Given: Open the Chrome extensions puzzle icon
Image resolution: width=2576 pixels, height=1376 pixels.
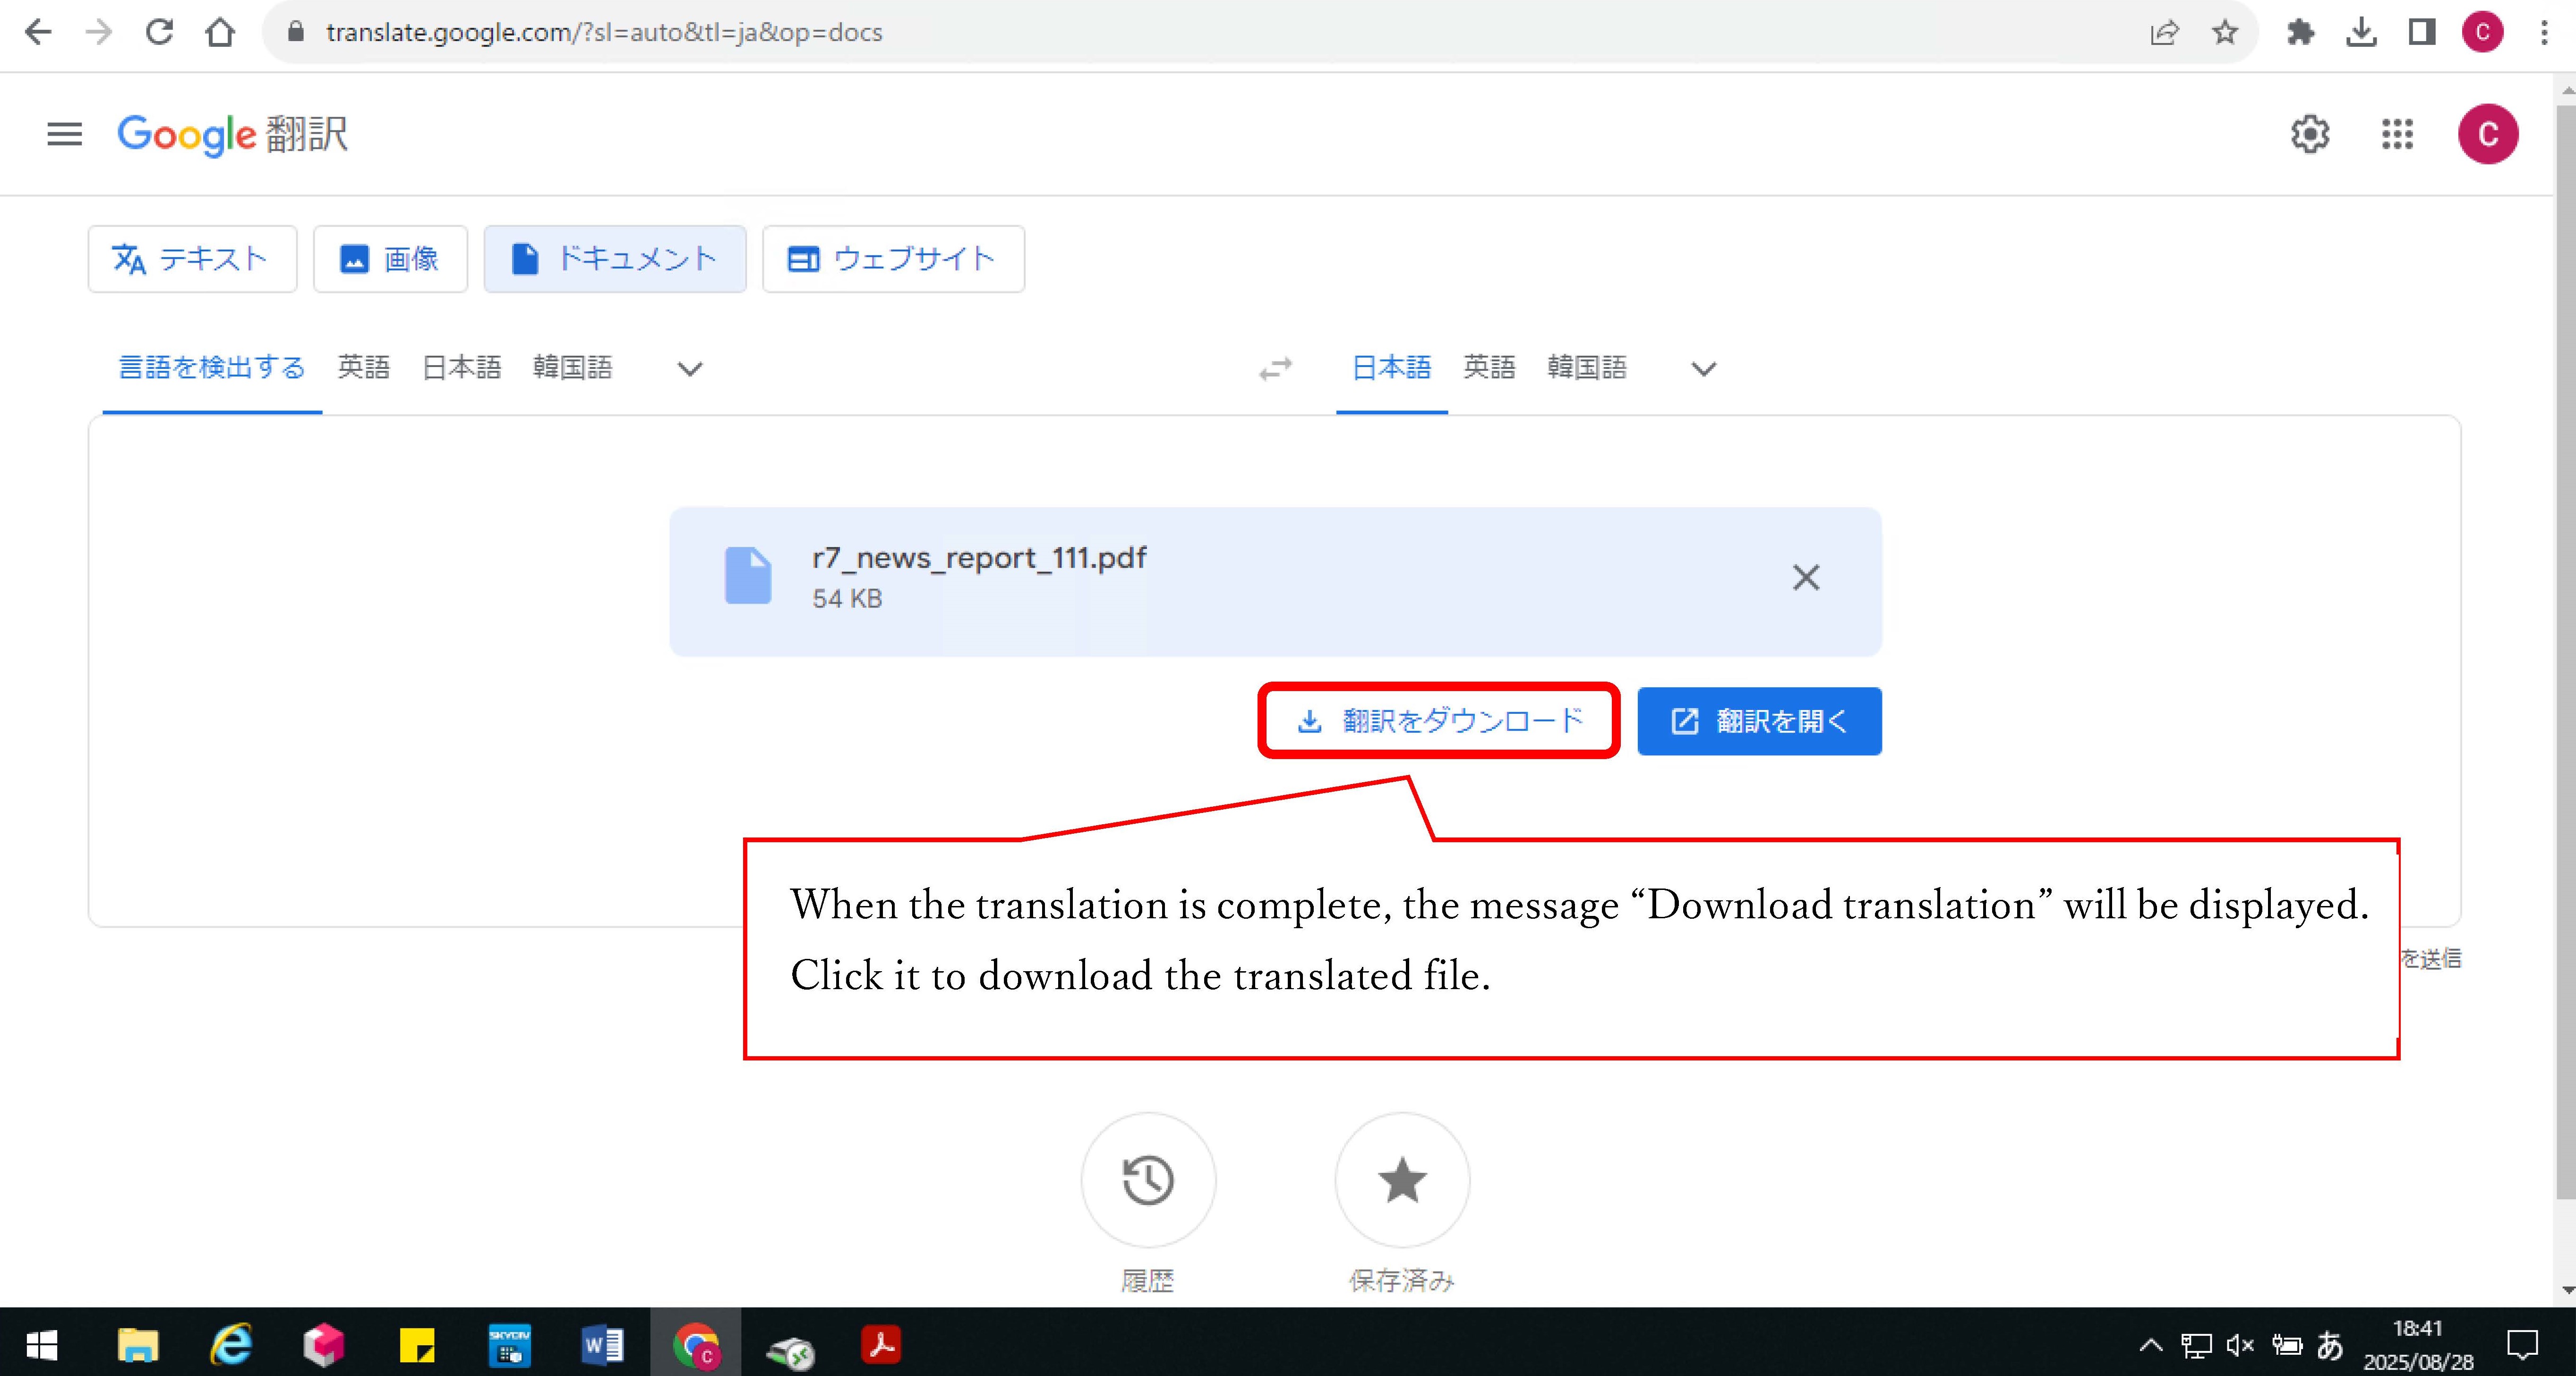Looking at the screenshot, I should tap(2300, 32).
